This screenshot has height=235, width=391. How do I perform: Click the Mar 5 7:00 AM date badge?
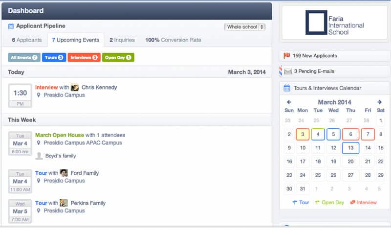[20, 211]
